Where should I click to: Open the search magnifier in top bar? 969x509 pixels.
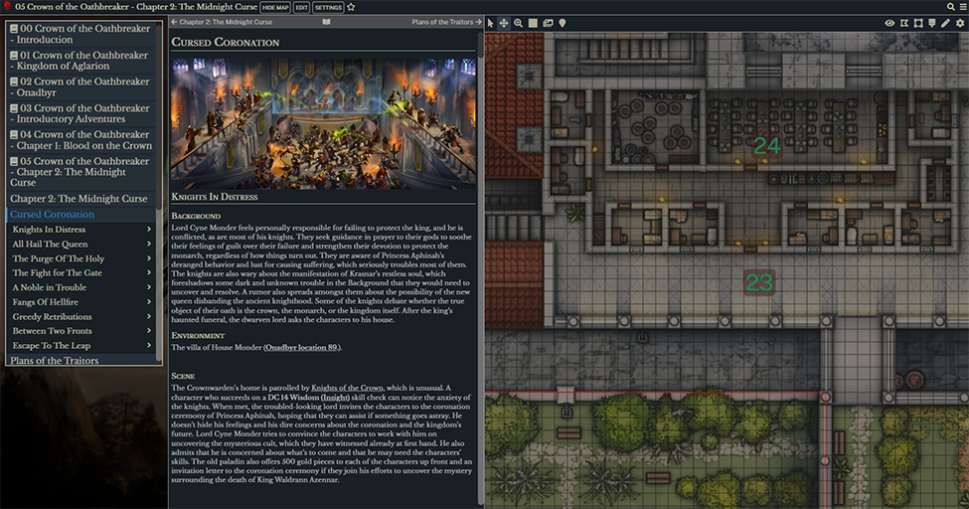pos(951,7)
